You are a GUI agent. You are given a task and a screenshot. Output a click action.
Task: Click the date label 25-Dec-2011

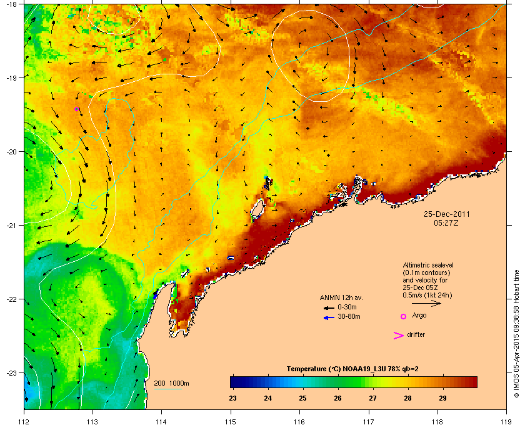(x=447, y=214)
